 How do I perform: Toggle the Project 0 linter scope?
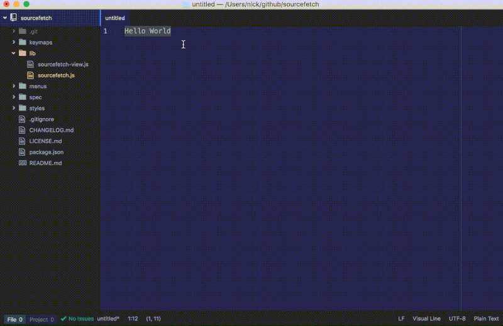pos(43,319)
